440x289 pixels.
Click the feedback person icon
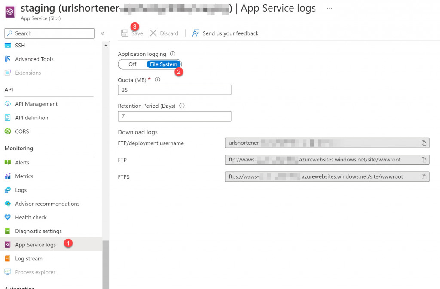(196, 33)
